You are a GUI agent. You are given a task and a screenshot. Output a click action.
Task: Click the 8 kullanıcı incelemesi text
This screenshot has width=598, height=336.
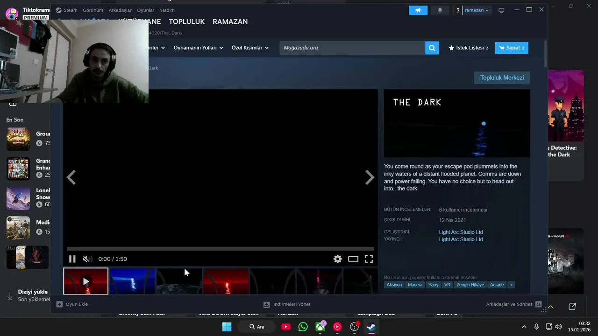coord(463,210)
